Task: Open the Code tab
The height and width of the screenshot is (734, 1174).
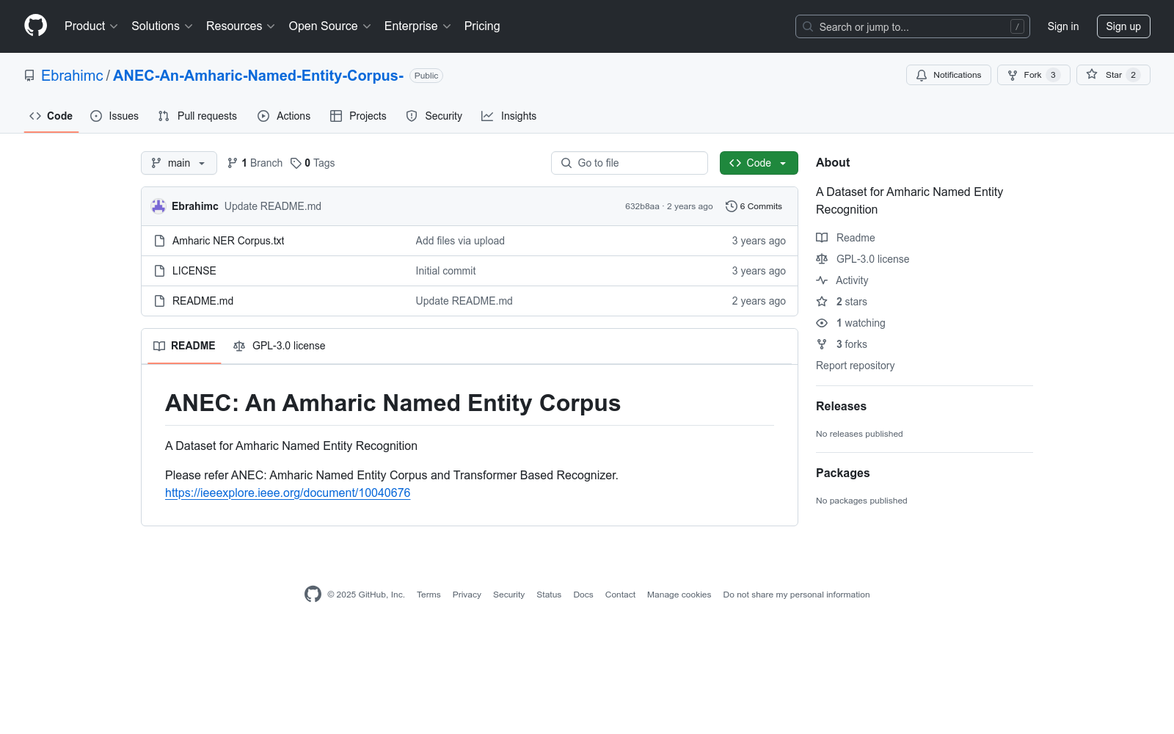Action: 51,116
